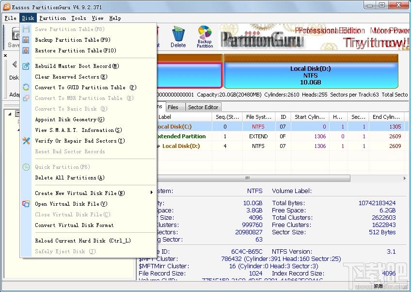The image size is (411, 292).
Task: Expand Create New Virtual Disk File submenu
Action: (x=88, y=193)
